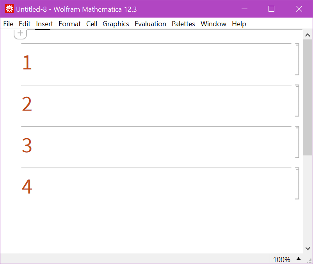
Task: Select the cell bracket for cell 4
Action: 297,184
